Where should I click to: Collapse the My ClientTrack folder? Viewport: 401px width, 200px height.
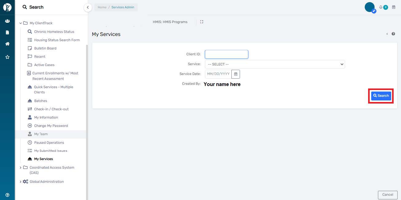pos(21,23)
